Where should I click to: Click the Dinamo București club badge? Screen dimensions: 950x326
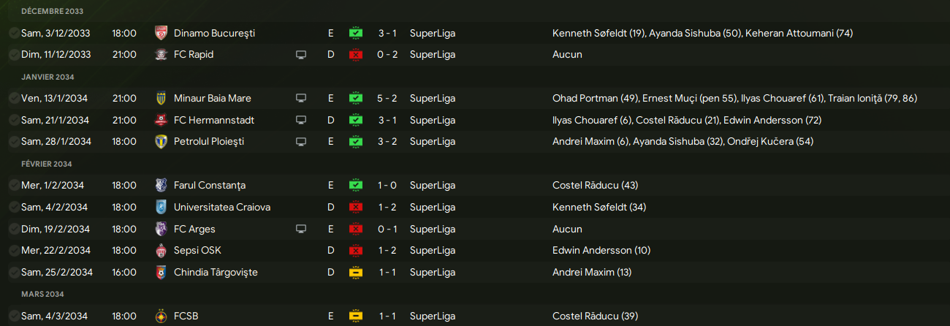pyautogui.click(x=161, y=33)
